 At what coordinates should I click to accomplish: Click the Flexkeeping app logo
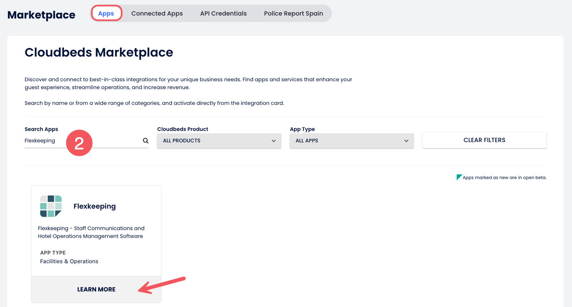coord(51,206)
